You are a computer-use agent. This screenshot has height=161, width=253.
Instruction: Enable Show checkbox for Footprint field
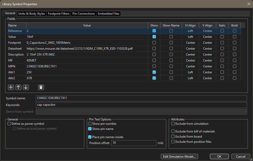[x=154, y=43]
